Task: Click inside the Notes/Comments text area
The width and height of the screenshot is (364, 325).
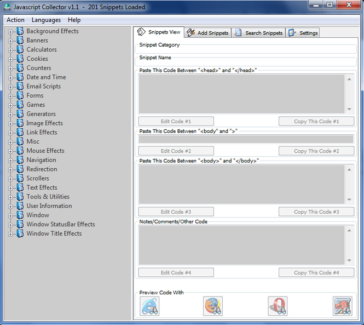Action: [241, 246]
